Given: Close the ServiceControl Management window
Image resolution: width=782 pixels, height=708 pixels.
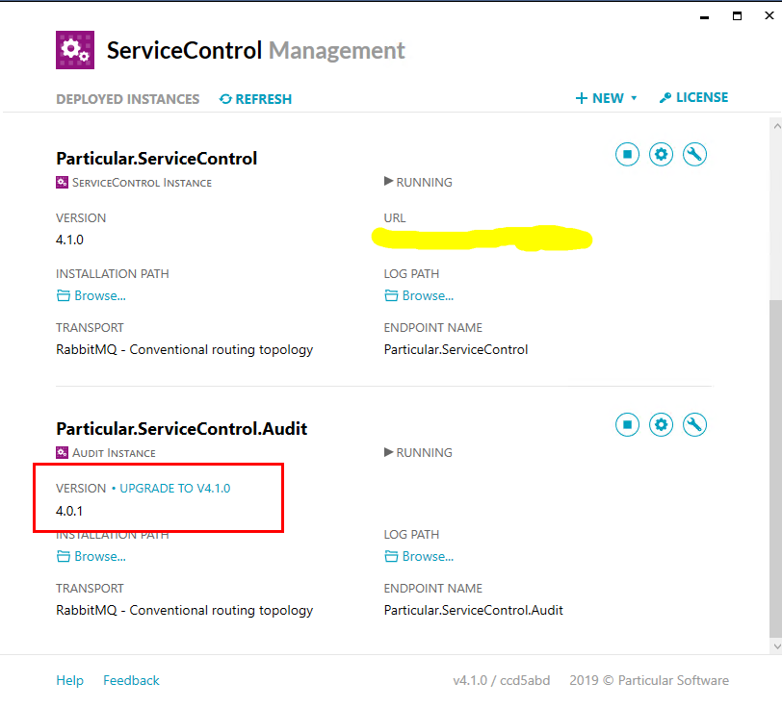Looking at the screenshot, I should (x=769, y=15).
